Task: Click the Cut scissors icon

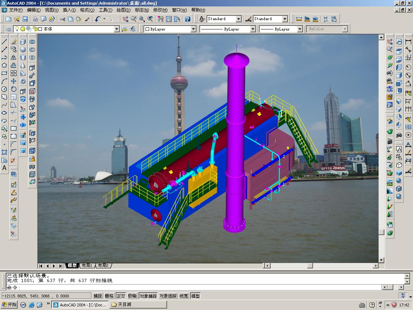Action: click(62, 19)
